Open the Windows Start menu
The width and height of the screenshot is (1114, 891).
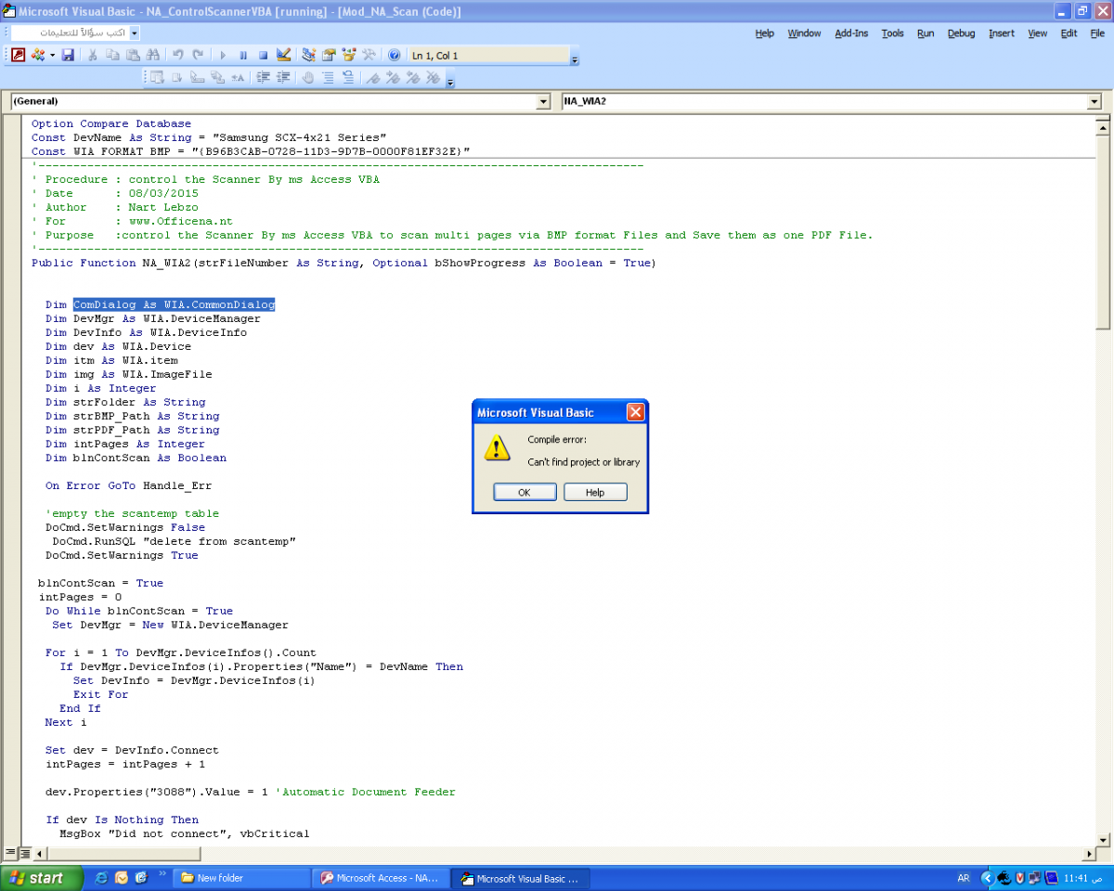coord(40,878)
